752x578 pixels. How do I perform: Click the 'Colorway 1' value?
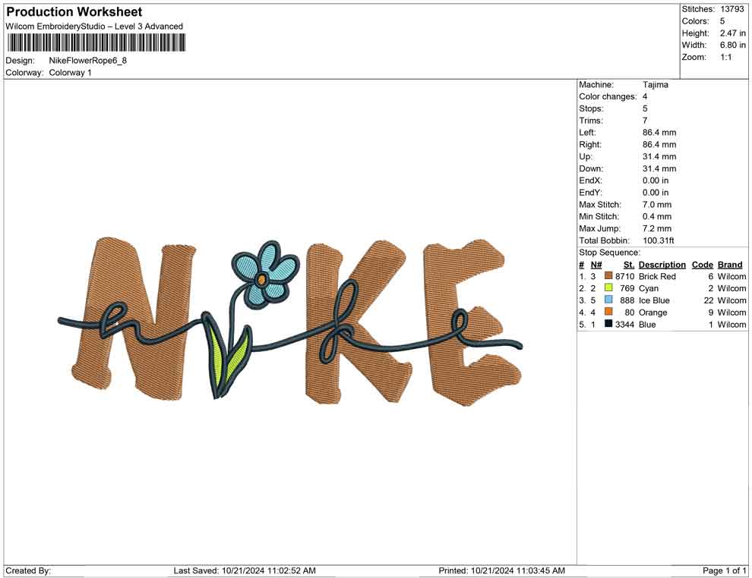click(x=70, y=73)
